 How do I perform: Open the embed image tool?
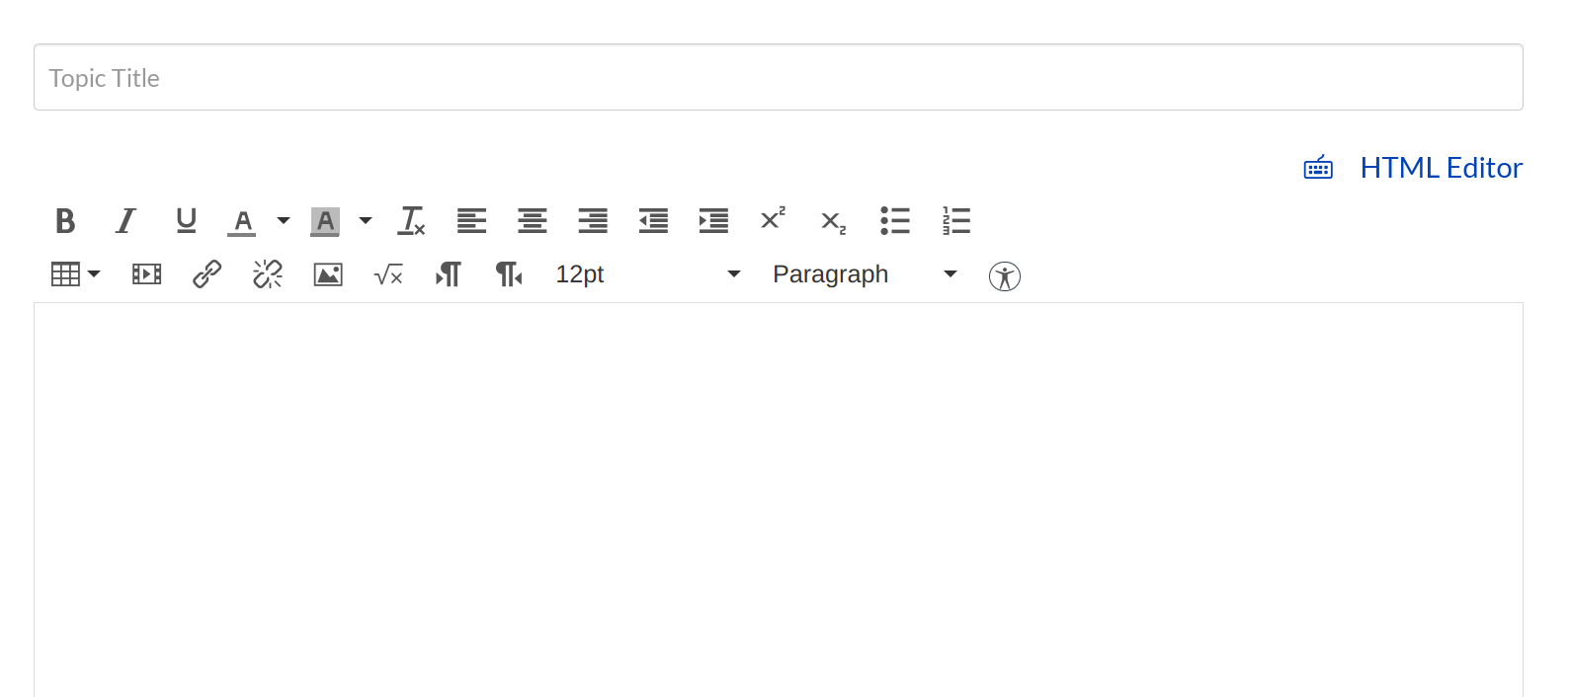(x=328, y=274)
